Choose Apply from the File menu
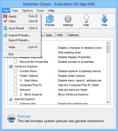The height and width of the screenshot is (131, 118). click(22, 16)
